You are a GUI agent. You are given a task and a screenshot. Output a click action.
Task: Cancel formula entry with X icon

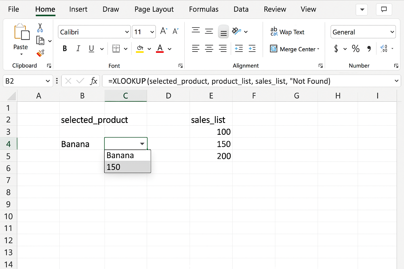(x=68, y=81)
